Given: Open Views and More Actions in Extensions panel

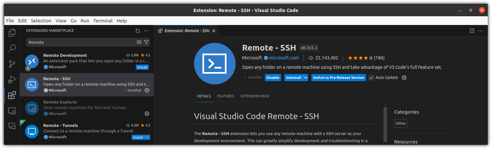Looking at the screenshot, I should coord(146,31).
